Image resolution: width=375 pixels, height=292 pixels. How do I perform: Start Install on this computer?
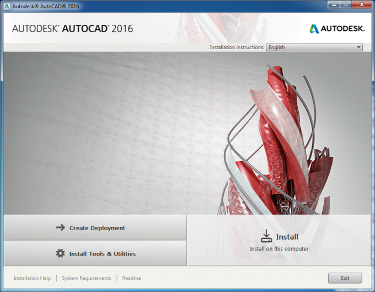[x=279, y=240]
